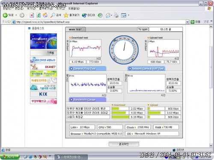The height and width of the screenshot is (160, 214).
Task: Open Favorites star in toolbar
Action: [71, 15]
